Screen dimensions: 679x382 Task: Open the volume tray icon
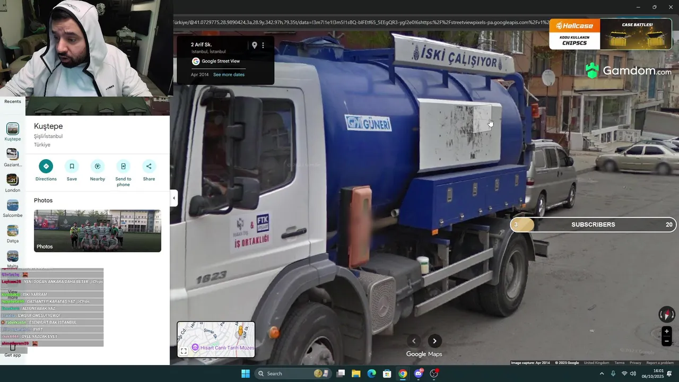tap(633, 374)
